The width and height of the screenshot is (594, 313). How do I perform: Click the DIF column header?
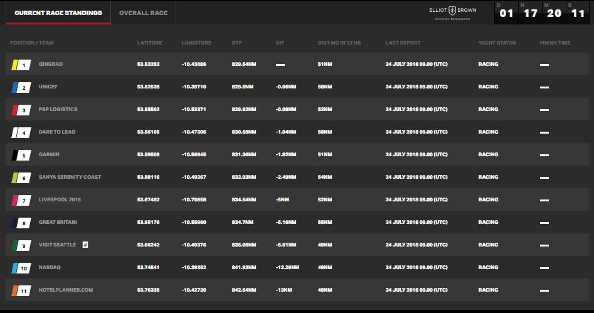[x=280, y=43]
